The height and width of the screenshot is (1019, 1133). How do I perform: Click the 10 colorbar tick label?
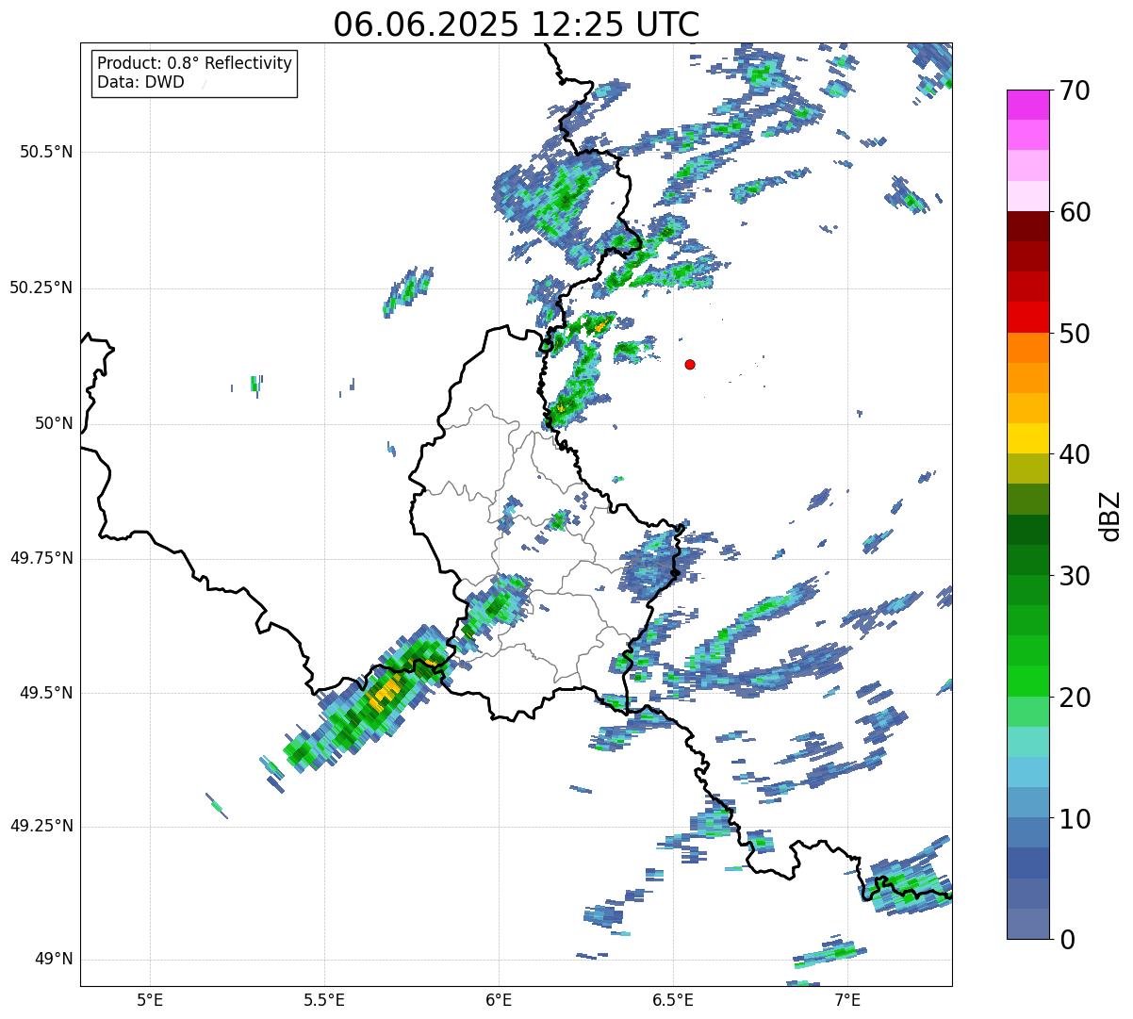click(x=1075, y=818)
